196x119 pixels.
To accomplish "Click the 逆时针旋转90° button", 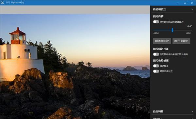I will (x=181, y=41).
